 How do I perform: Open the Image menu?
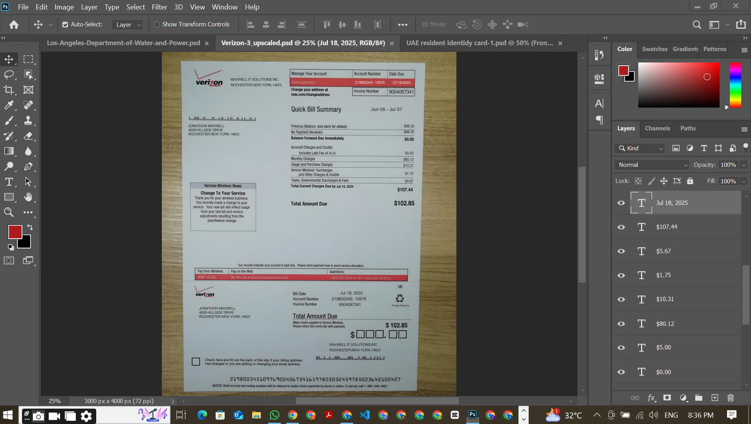(64, 7)
